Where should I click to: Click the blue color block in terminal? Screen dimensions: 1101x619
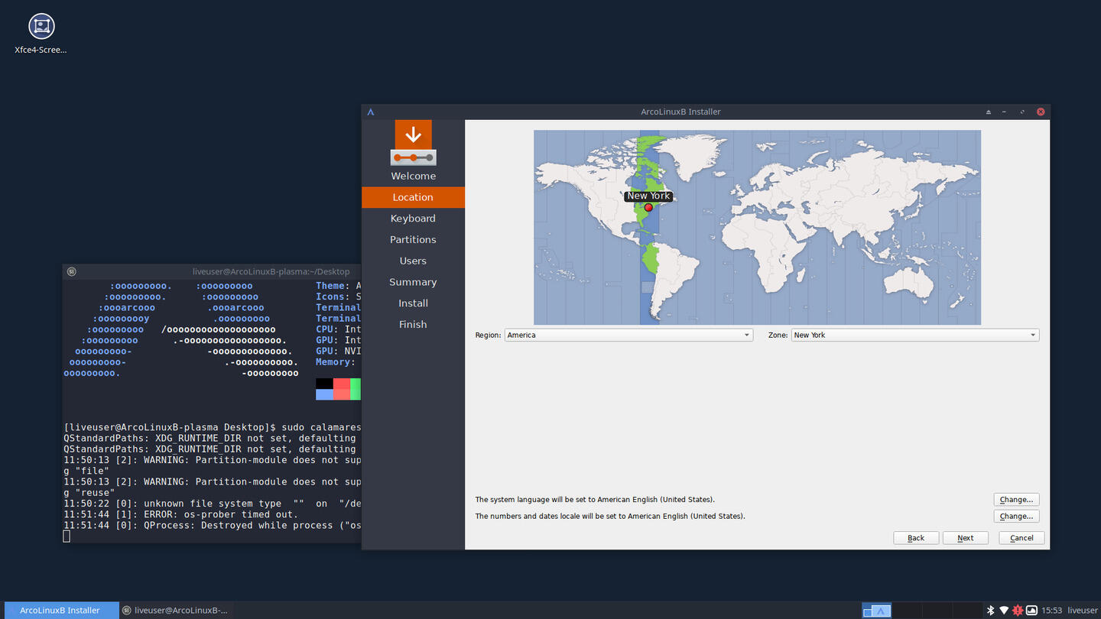pyautogui.click(x=324, y=394)
